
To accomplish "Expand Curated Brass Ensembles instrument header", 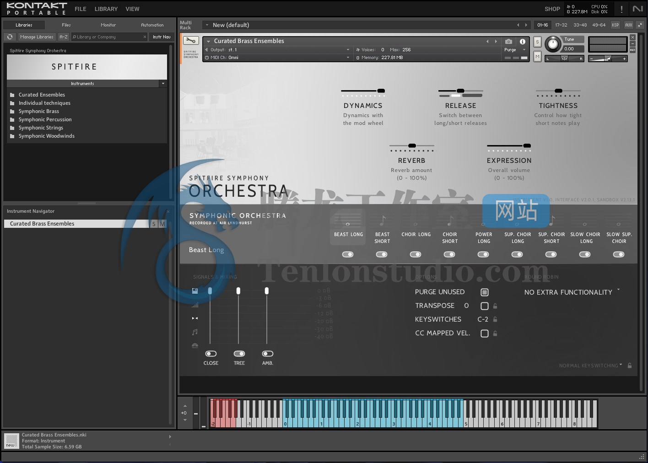I will (x=208, y=42).
